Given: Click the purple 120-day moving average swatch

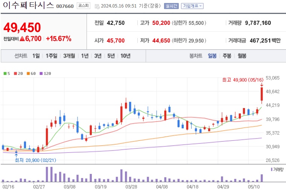Looking at the screenshot, I should [41, 73].
